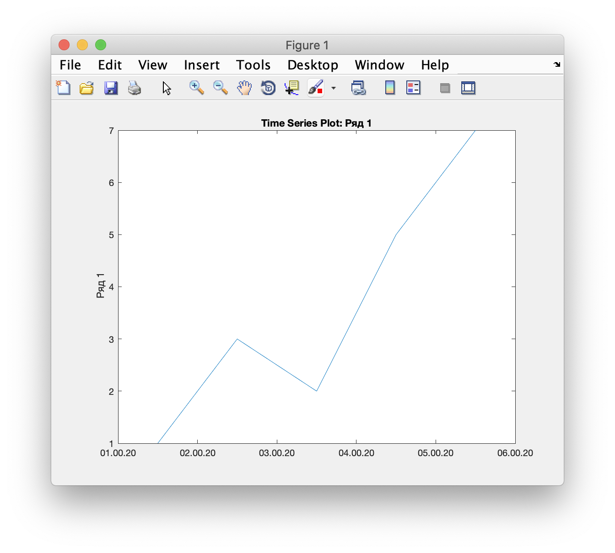Activate the Data Cursor tool
The width and height of the screenshot is (615, 553).
[x=292, y=88]
